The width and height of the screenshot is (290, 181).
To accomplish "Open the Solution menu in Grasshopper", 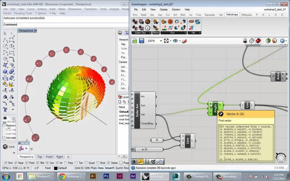I will (176, 9).
